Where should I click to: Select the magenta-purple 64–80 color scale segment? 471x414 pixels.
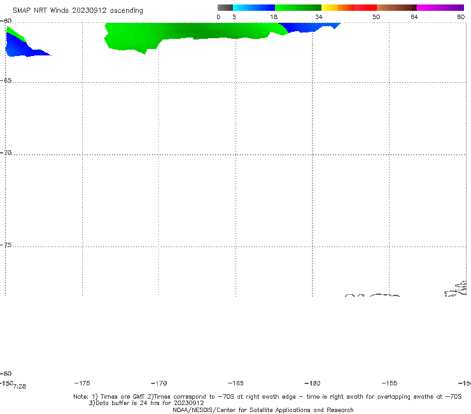click(x=440, y=8)
